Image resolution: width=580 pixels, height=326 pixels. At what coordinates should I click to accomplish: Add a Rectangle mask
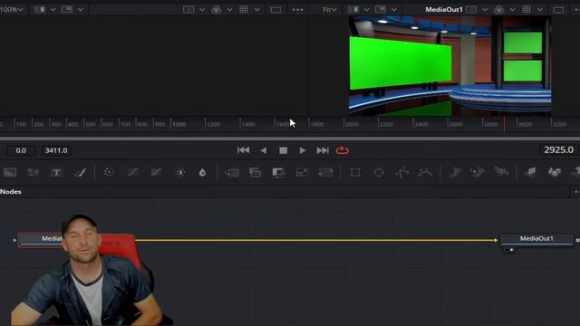pyautogui.click(x=355, y=172)
